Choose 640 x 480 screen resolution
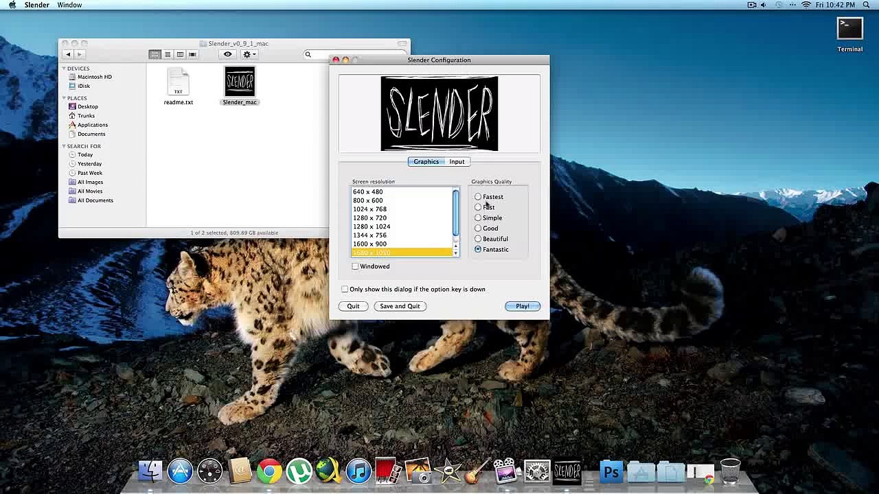This screenshot has height=494, width=879. 402,192
